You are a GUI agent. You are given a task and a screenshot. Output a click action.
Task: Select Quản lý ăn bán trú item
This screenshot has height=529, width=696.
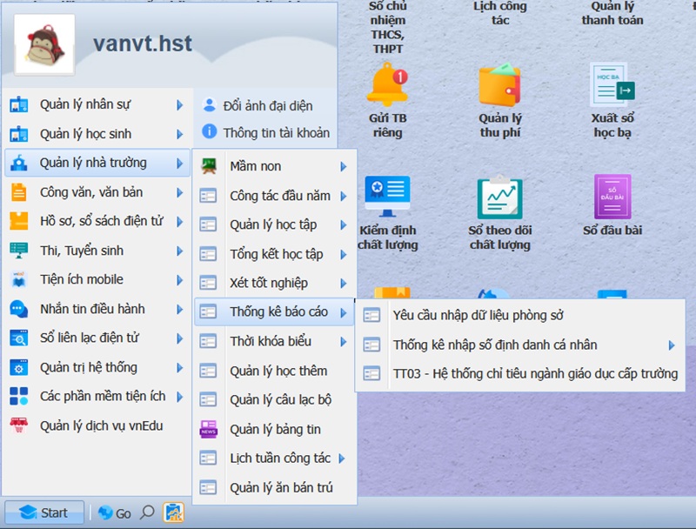point(274,487)
